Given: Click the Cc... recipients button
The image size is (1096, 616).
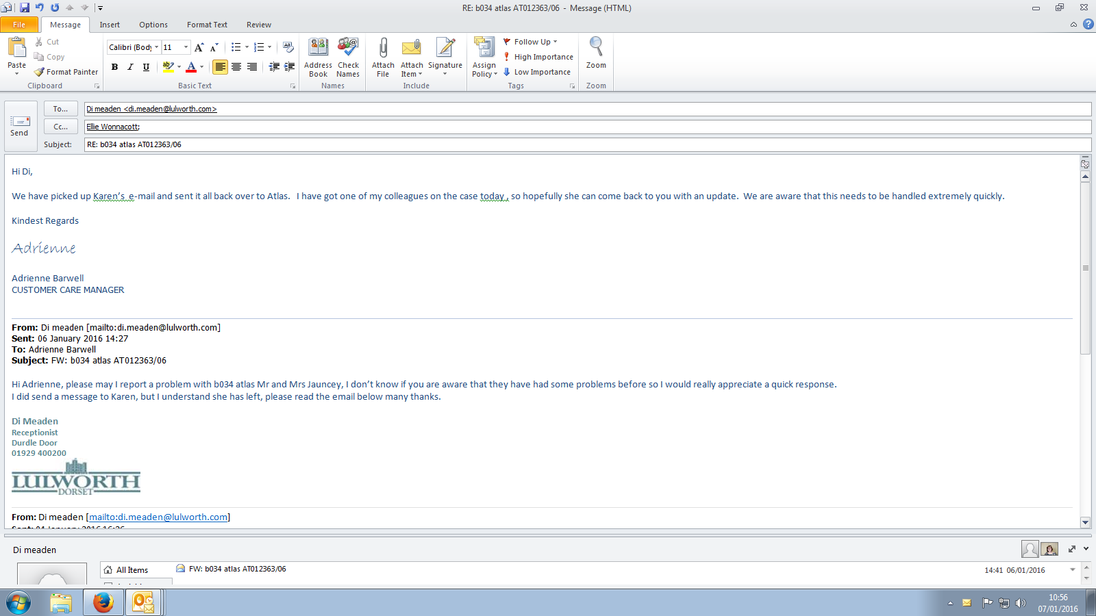Looking at the screenshot, I should point(61,127).
